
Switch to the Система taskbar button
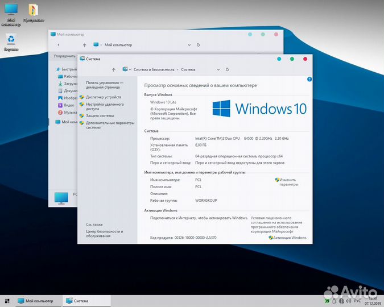(x=86, y=301)
